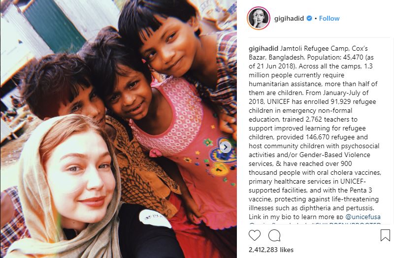The image size is (394, 258).
Task: Click the white sticker on the black sleeve
Action: 154,219
